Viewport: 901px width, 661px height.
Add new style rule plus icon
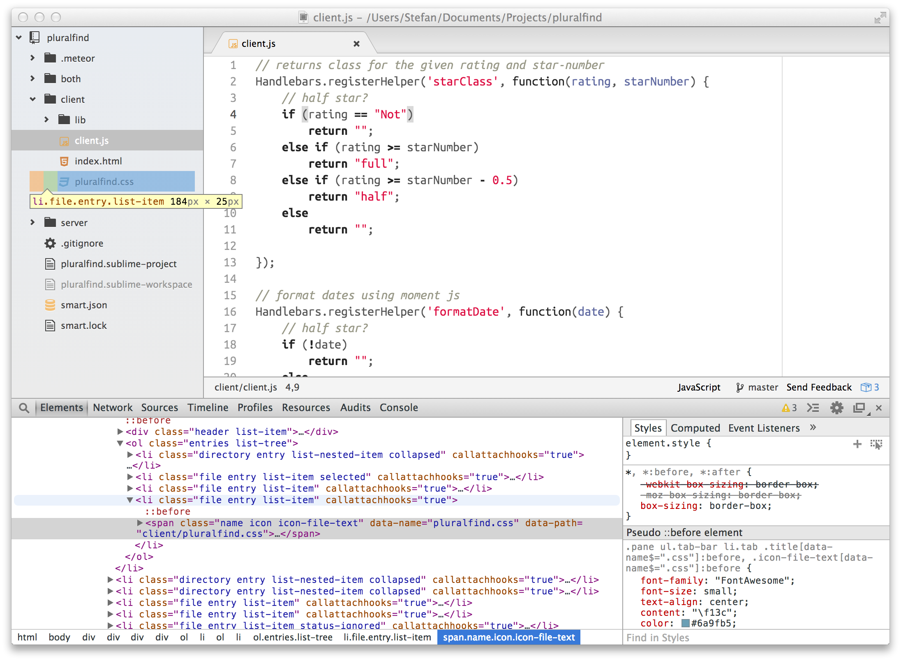pos(857,444)
